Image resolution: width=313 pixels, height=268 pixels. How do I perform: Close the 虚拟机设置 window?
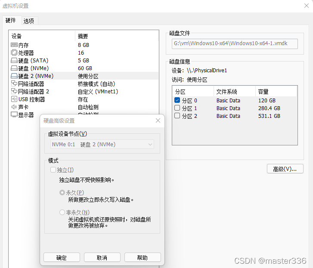coord(307,6)
